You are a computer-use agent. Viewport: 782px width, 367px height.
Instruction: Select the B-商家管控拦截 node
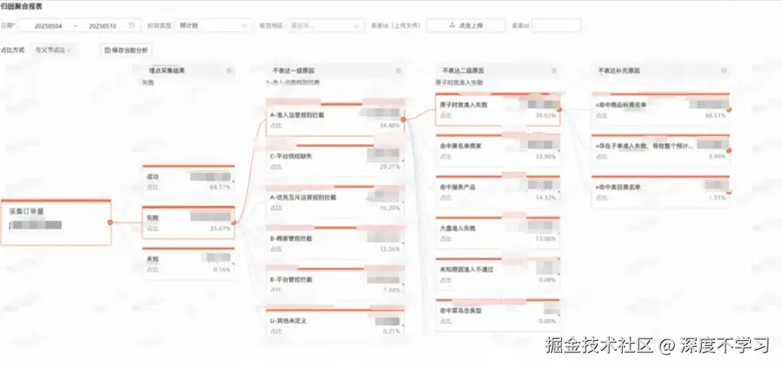(x=335, y=242)
